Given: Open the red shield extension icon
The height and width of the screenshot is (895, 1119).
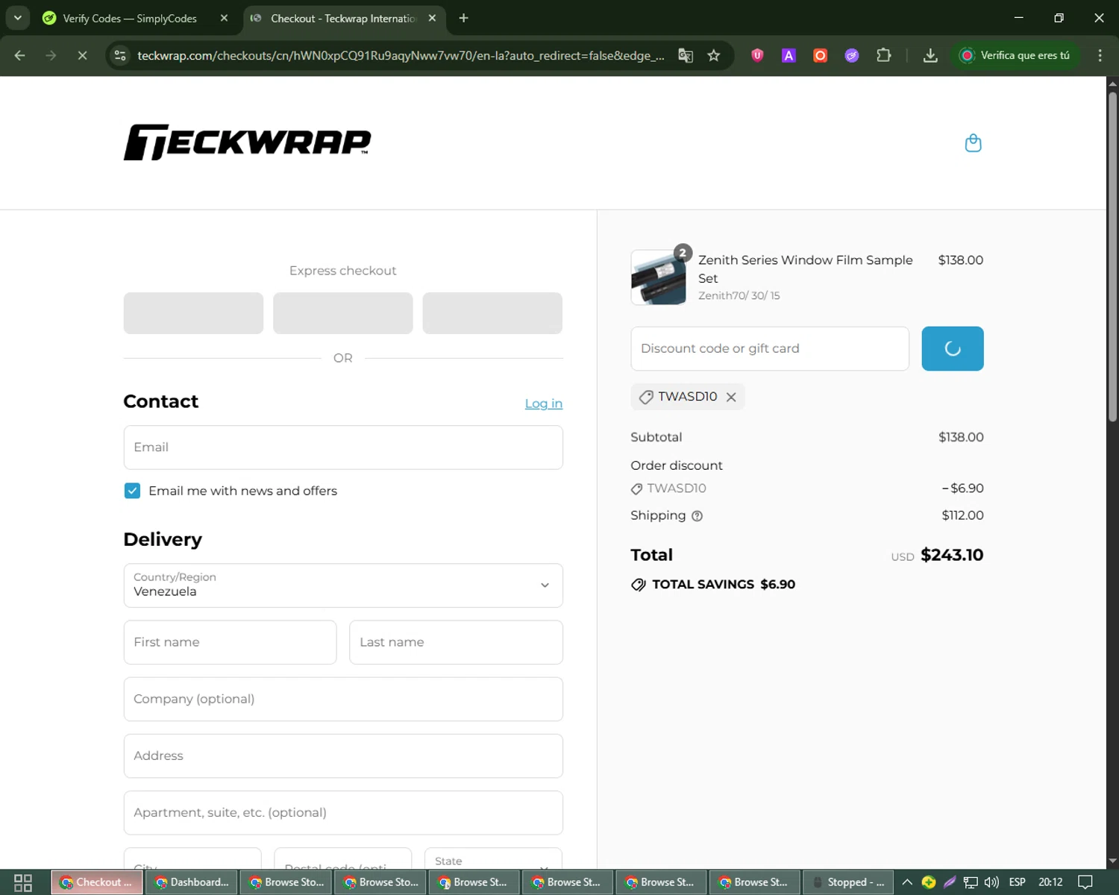Looking at the screenshot, I should [757, 55].
